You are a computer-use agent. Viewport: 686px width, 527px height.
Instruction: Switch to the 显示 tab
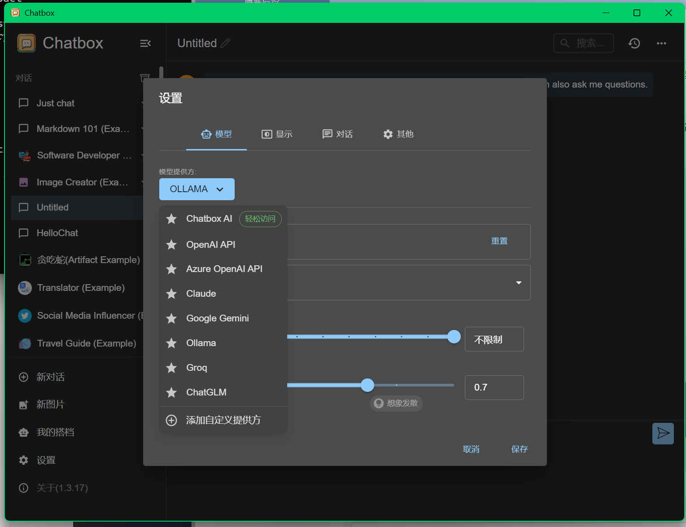click(x=277, y=134)
